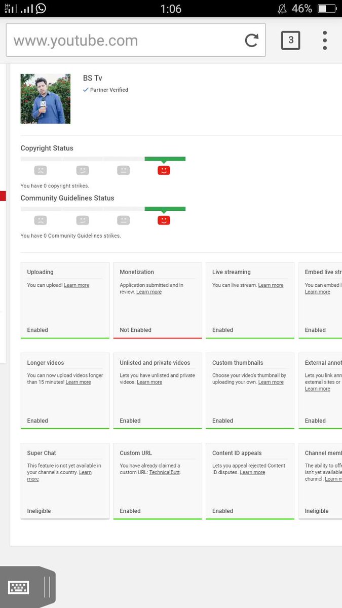Click the Not Enabled status in Monetization card

pos(135,330)
